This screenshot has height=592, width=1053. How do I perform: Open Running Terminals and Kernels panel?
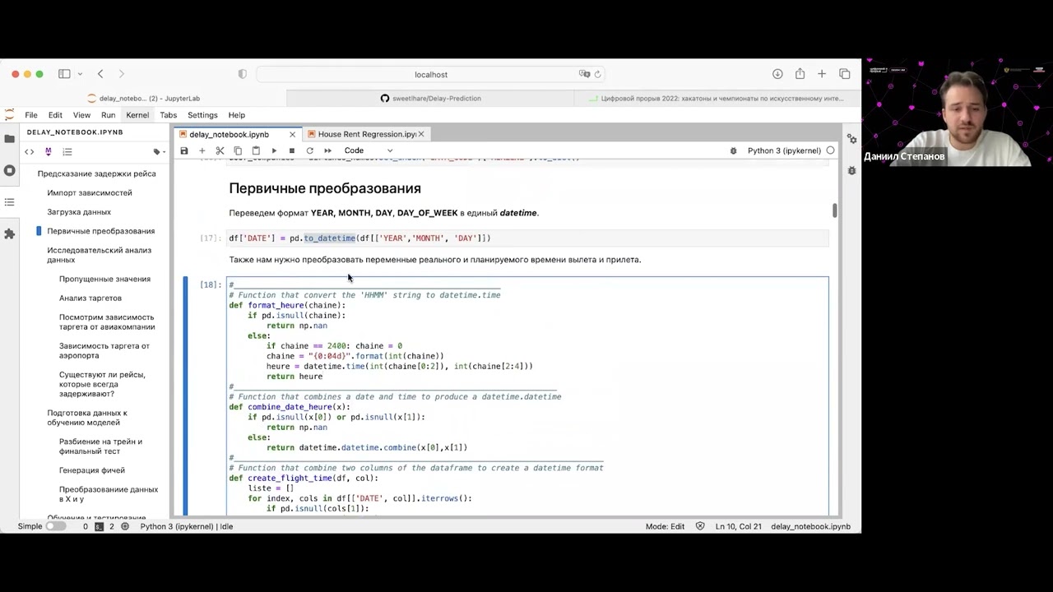9,170
